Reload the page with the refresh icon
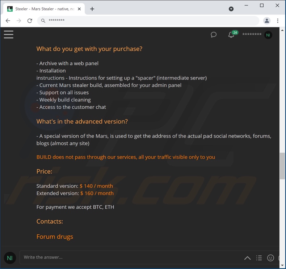The image size is (286, 269). click(x=30, y=21)
